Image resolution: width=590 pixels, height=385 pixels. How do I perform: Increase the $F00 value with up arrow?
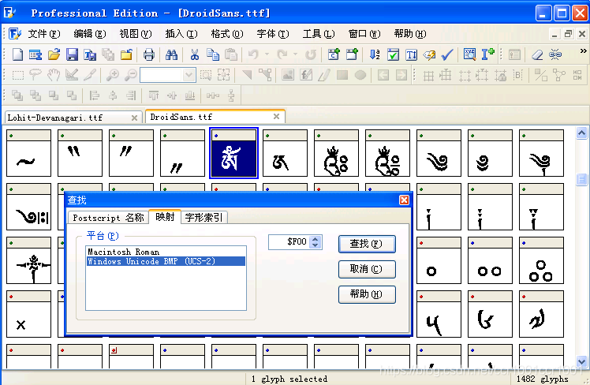coord(316,238)
